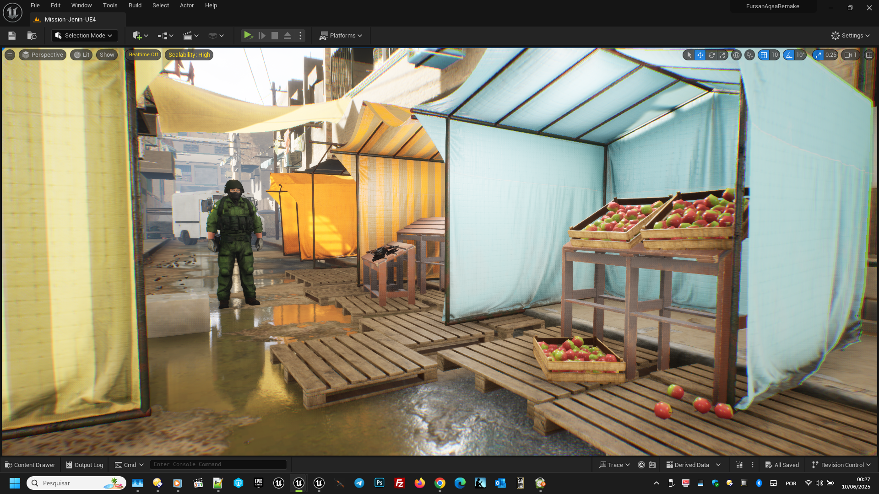Focus the Enter Console Command field
The width and height of the screenshot is (879, 494).
218,465
